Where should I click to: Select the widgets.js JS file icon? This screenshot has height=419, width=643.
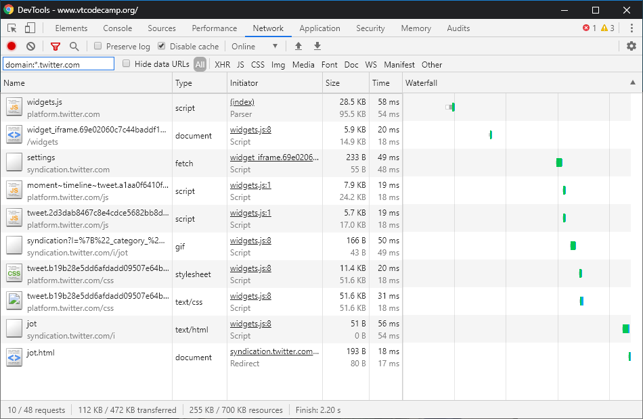pyautogui.click(x=14, y=107)
